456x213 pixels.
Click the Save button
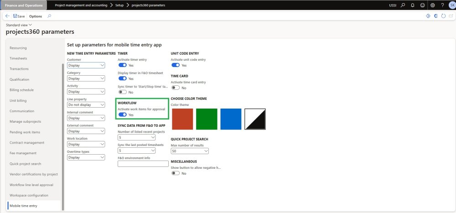[19, 16]
